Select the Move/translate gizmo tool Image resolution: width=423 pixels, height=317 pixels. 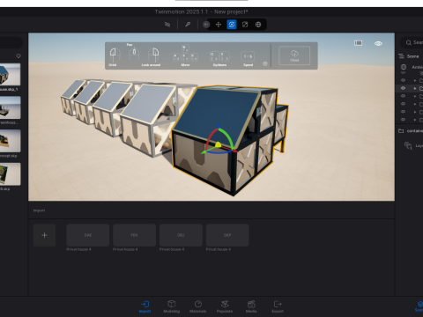(x=219, y=25)
